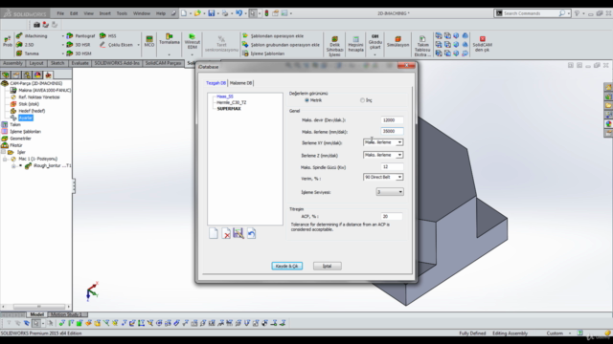Open the Sketch ribbon tab
This screenshot has height=344, width=613.
tap(57, 63)
